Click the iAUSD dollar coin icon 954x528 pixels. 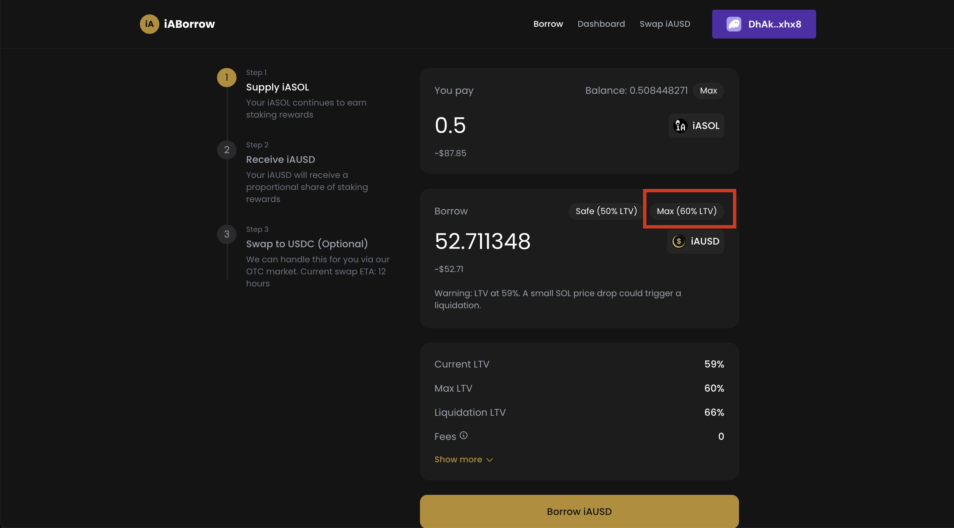(679, 241)
